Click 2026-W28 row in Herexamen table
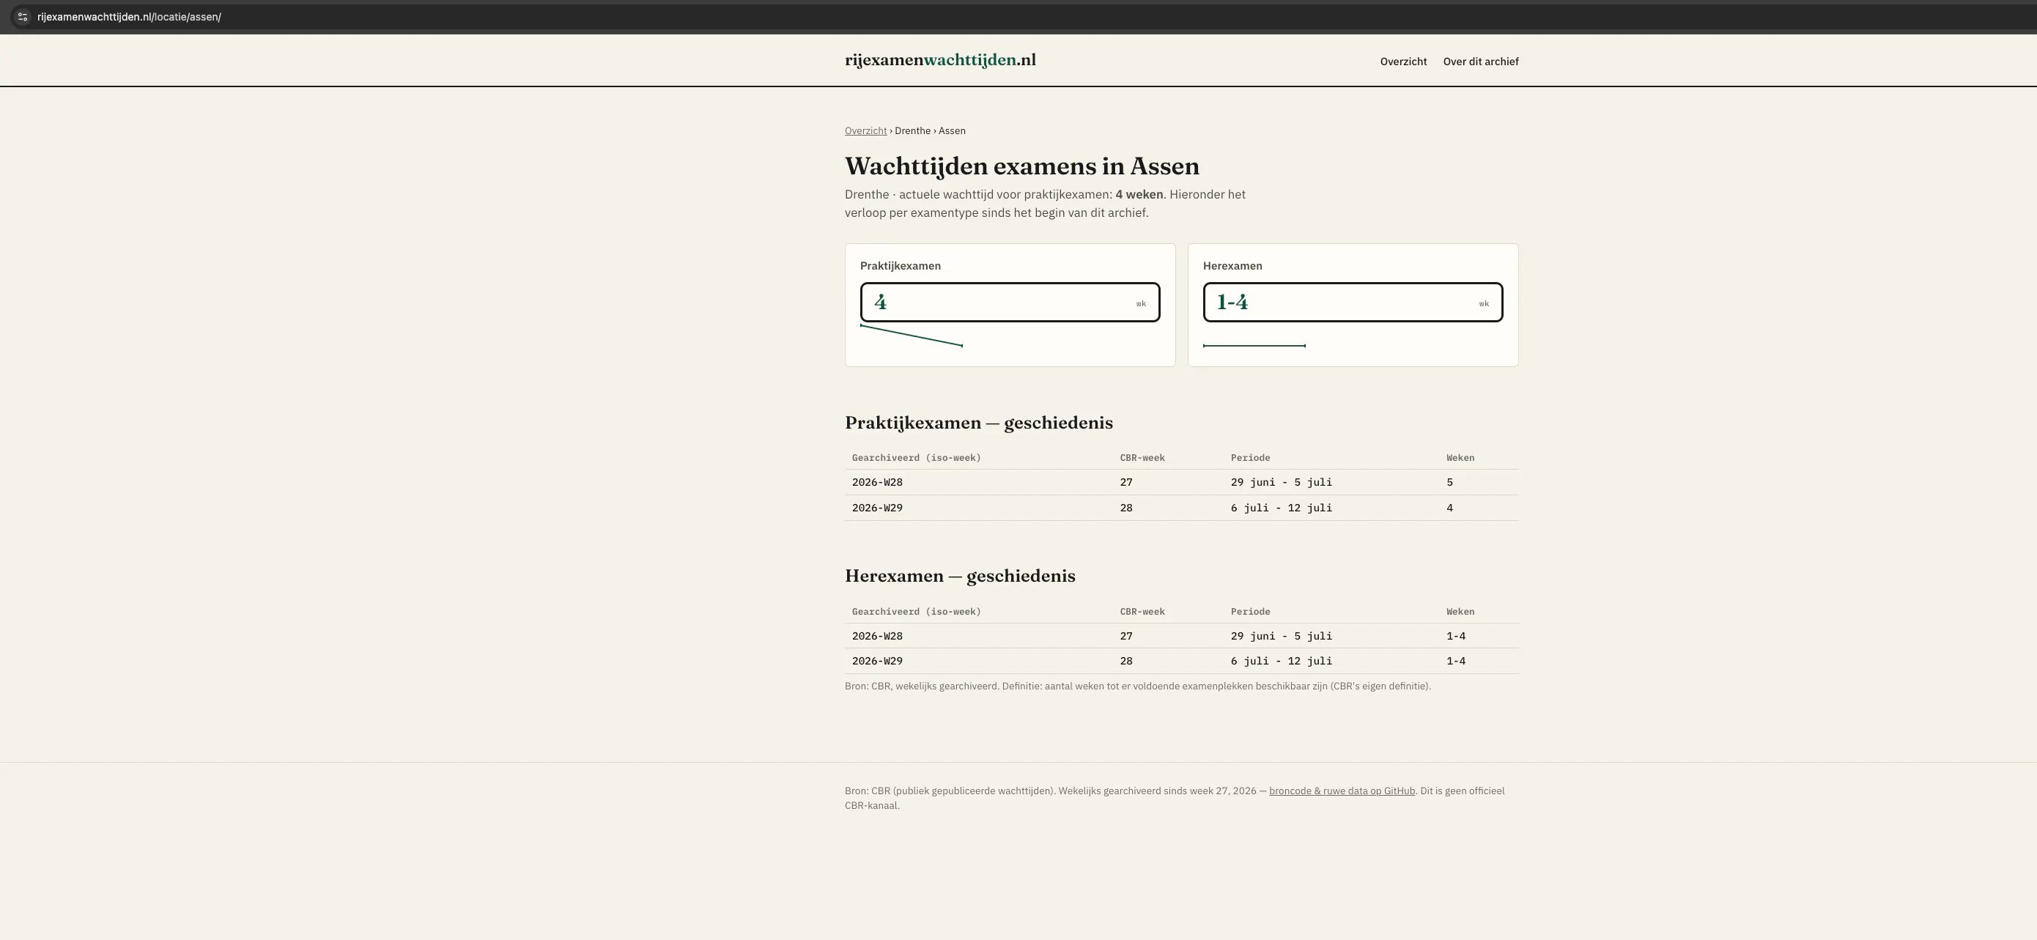The image size is (2037, 940). (1181, 636)
